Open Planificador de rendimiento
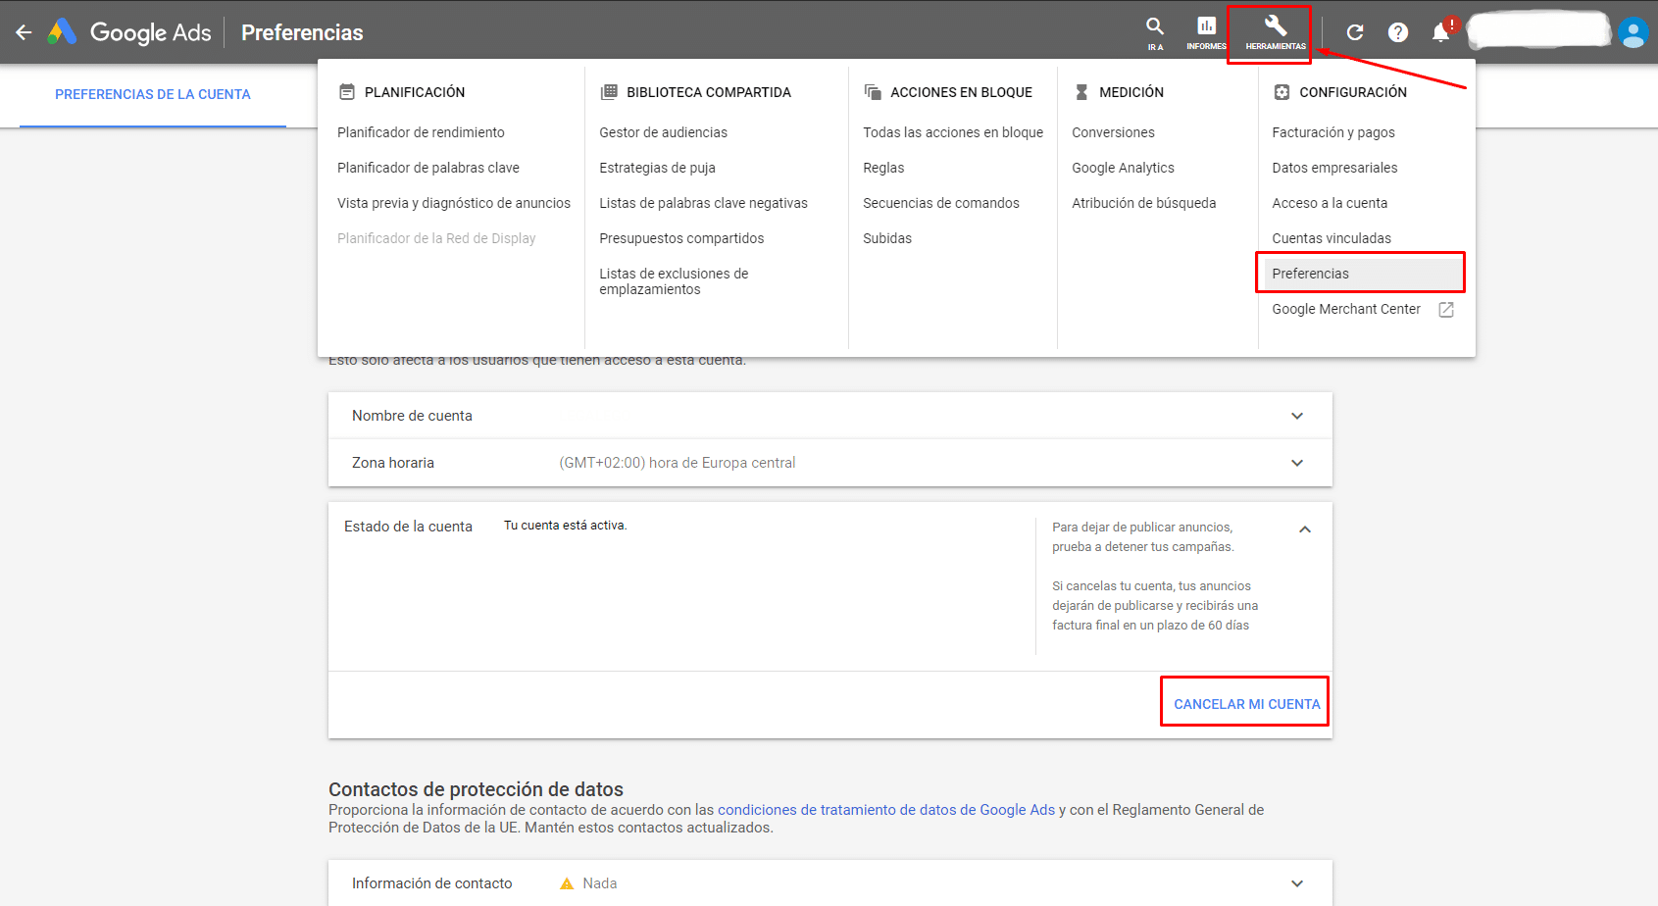This screenshot has height=906, width=1658. click(x=421, y=132)
